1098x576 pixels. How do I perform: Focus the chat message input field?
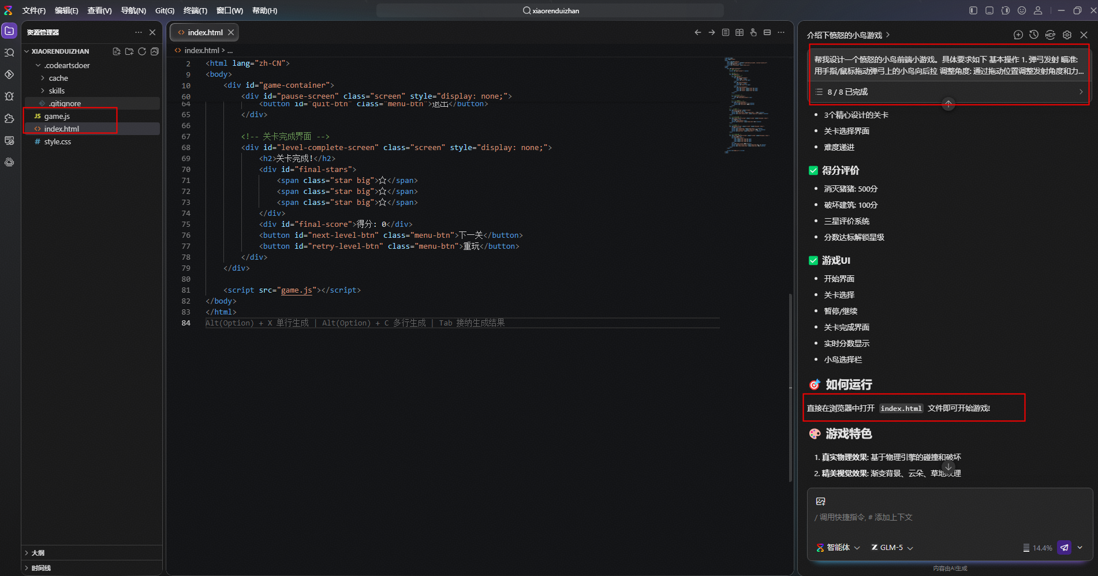[x=949, y=517]
